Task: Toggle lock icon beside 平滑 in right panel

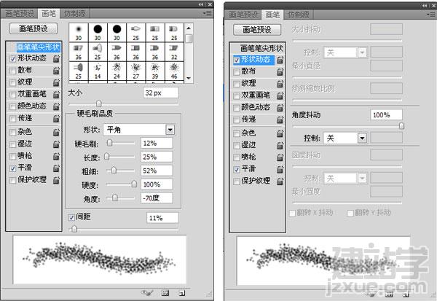Action: coord(280,169)
